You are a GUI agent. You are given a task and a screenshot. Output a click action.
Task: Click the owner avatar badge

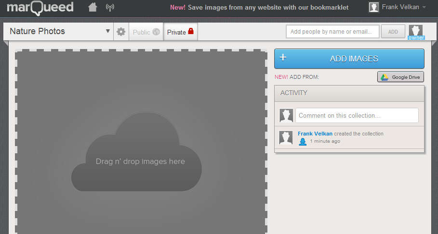point(416,32)
